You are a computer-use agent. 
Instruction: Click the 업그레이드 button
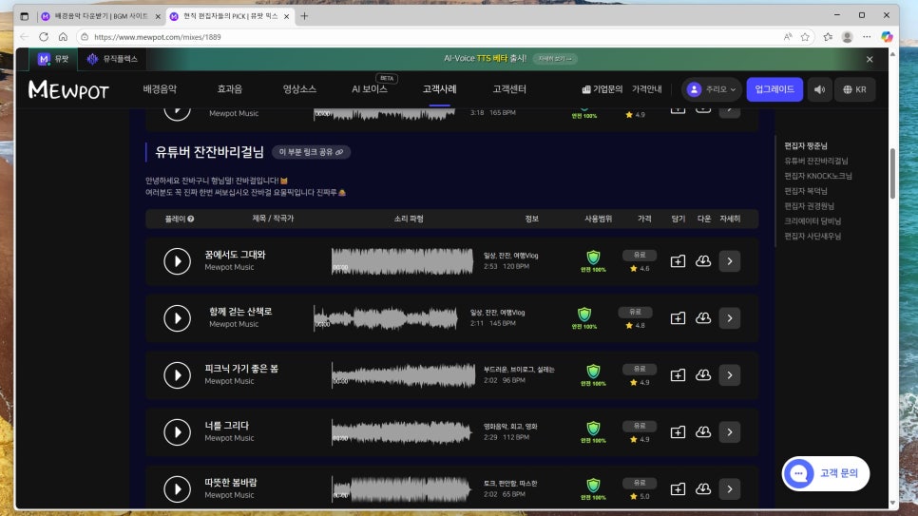point(775,89)
